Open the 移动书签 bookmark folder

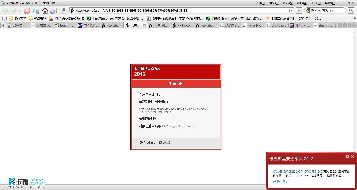38,19
